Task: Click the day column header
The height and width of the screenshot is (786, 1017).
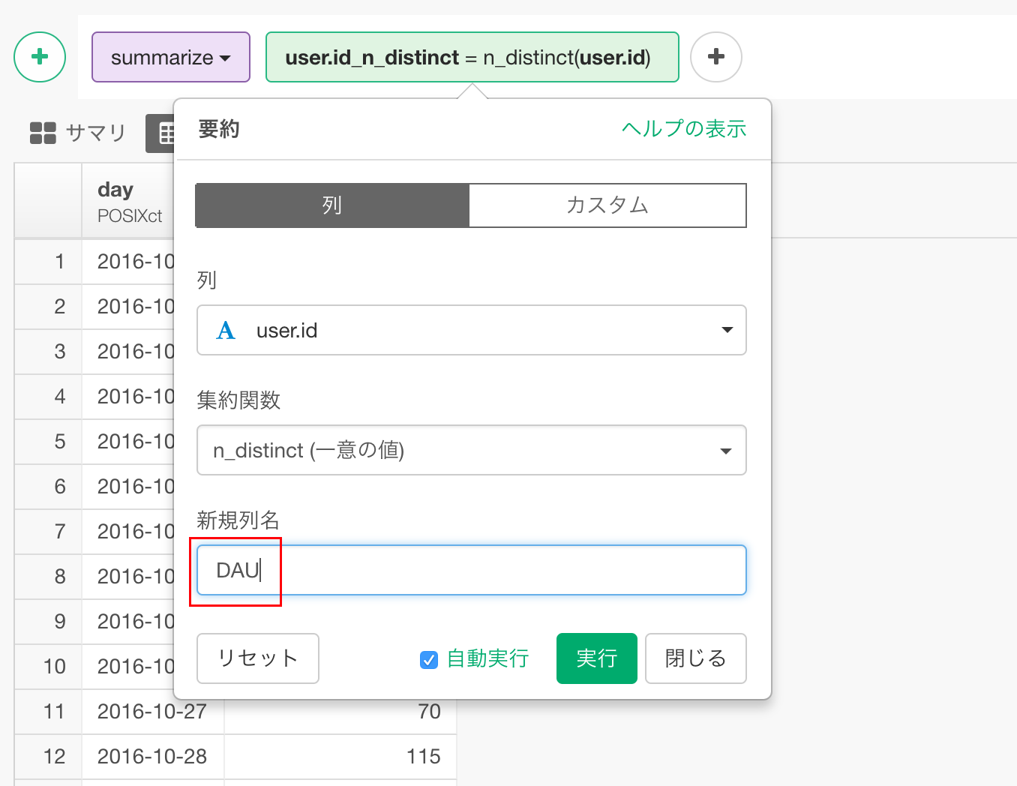Action: (127, 201)
